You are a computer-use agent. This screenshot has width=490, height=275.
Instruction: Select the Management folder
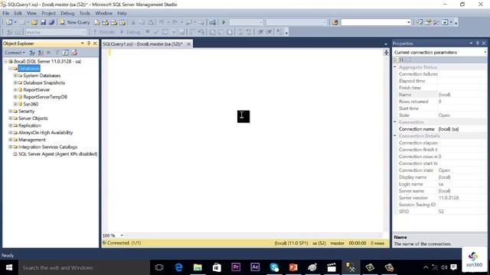tap(32, 140)
